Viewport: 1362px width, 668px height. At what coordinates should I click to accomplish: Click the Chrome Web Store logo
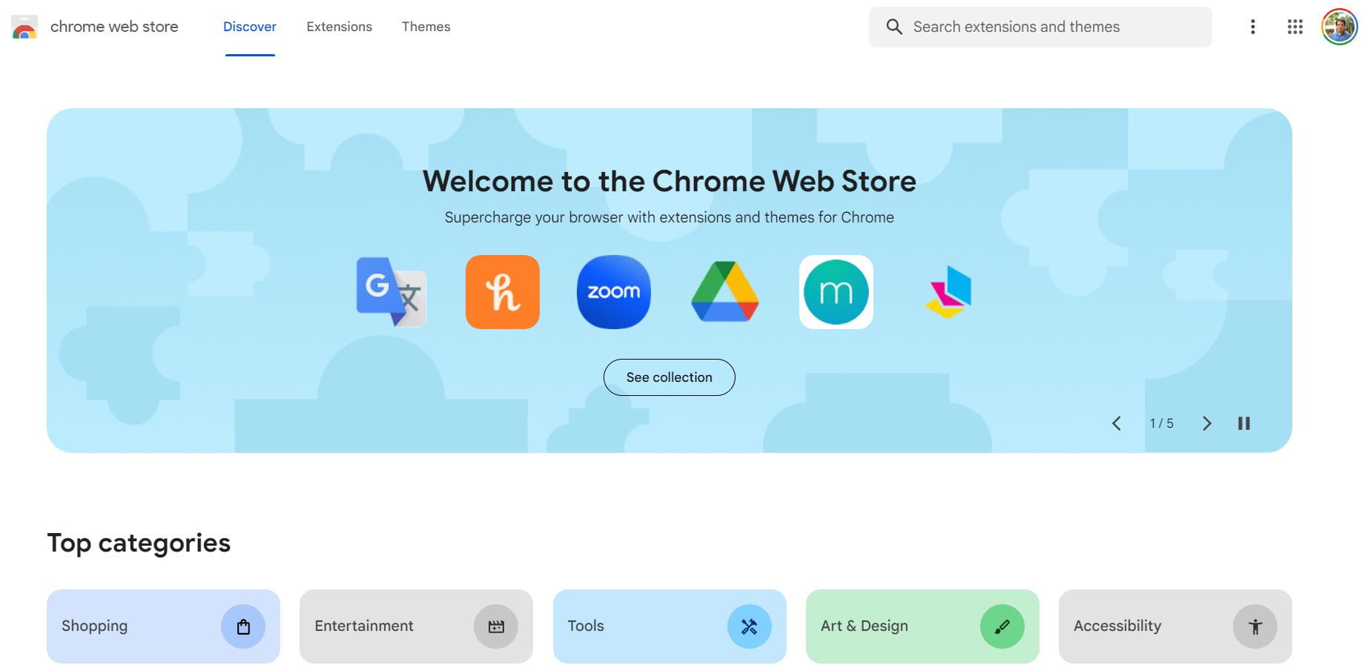tap(24, 27)
